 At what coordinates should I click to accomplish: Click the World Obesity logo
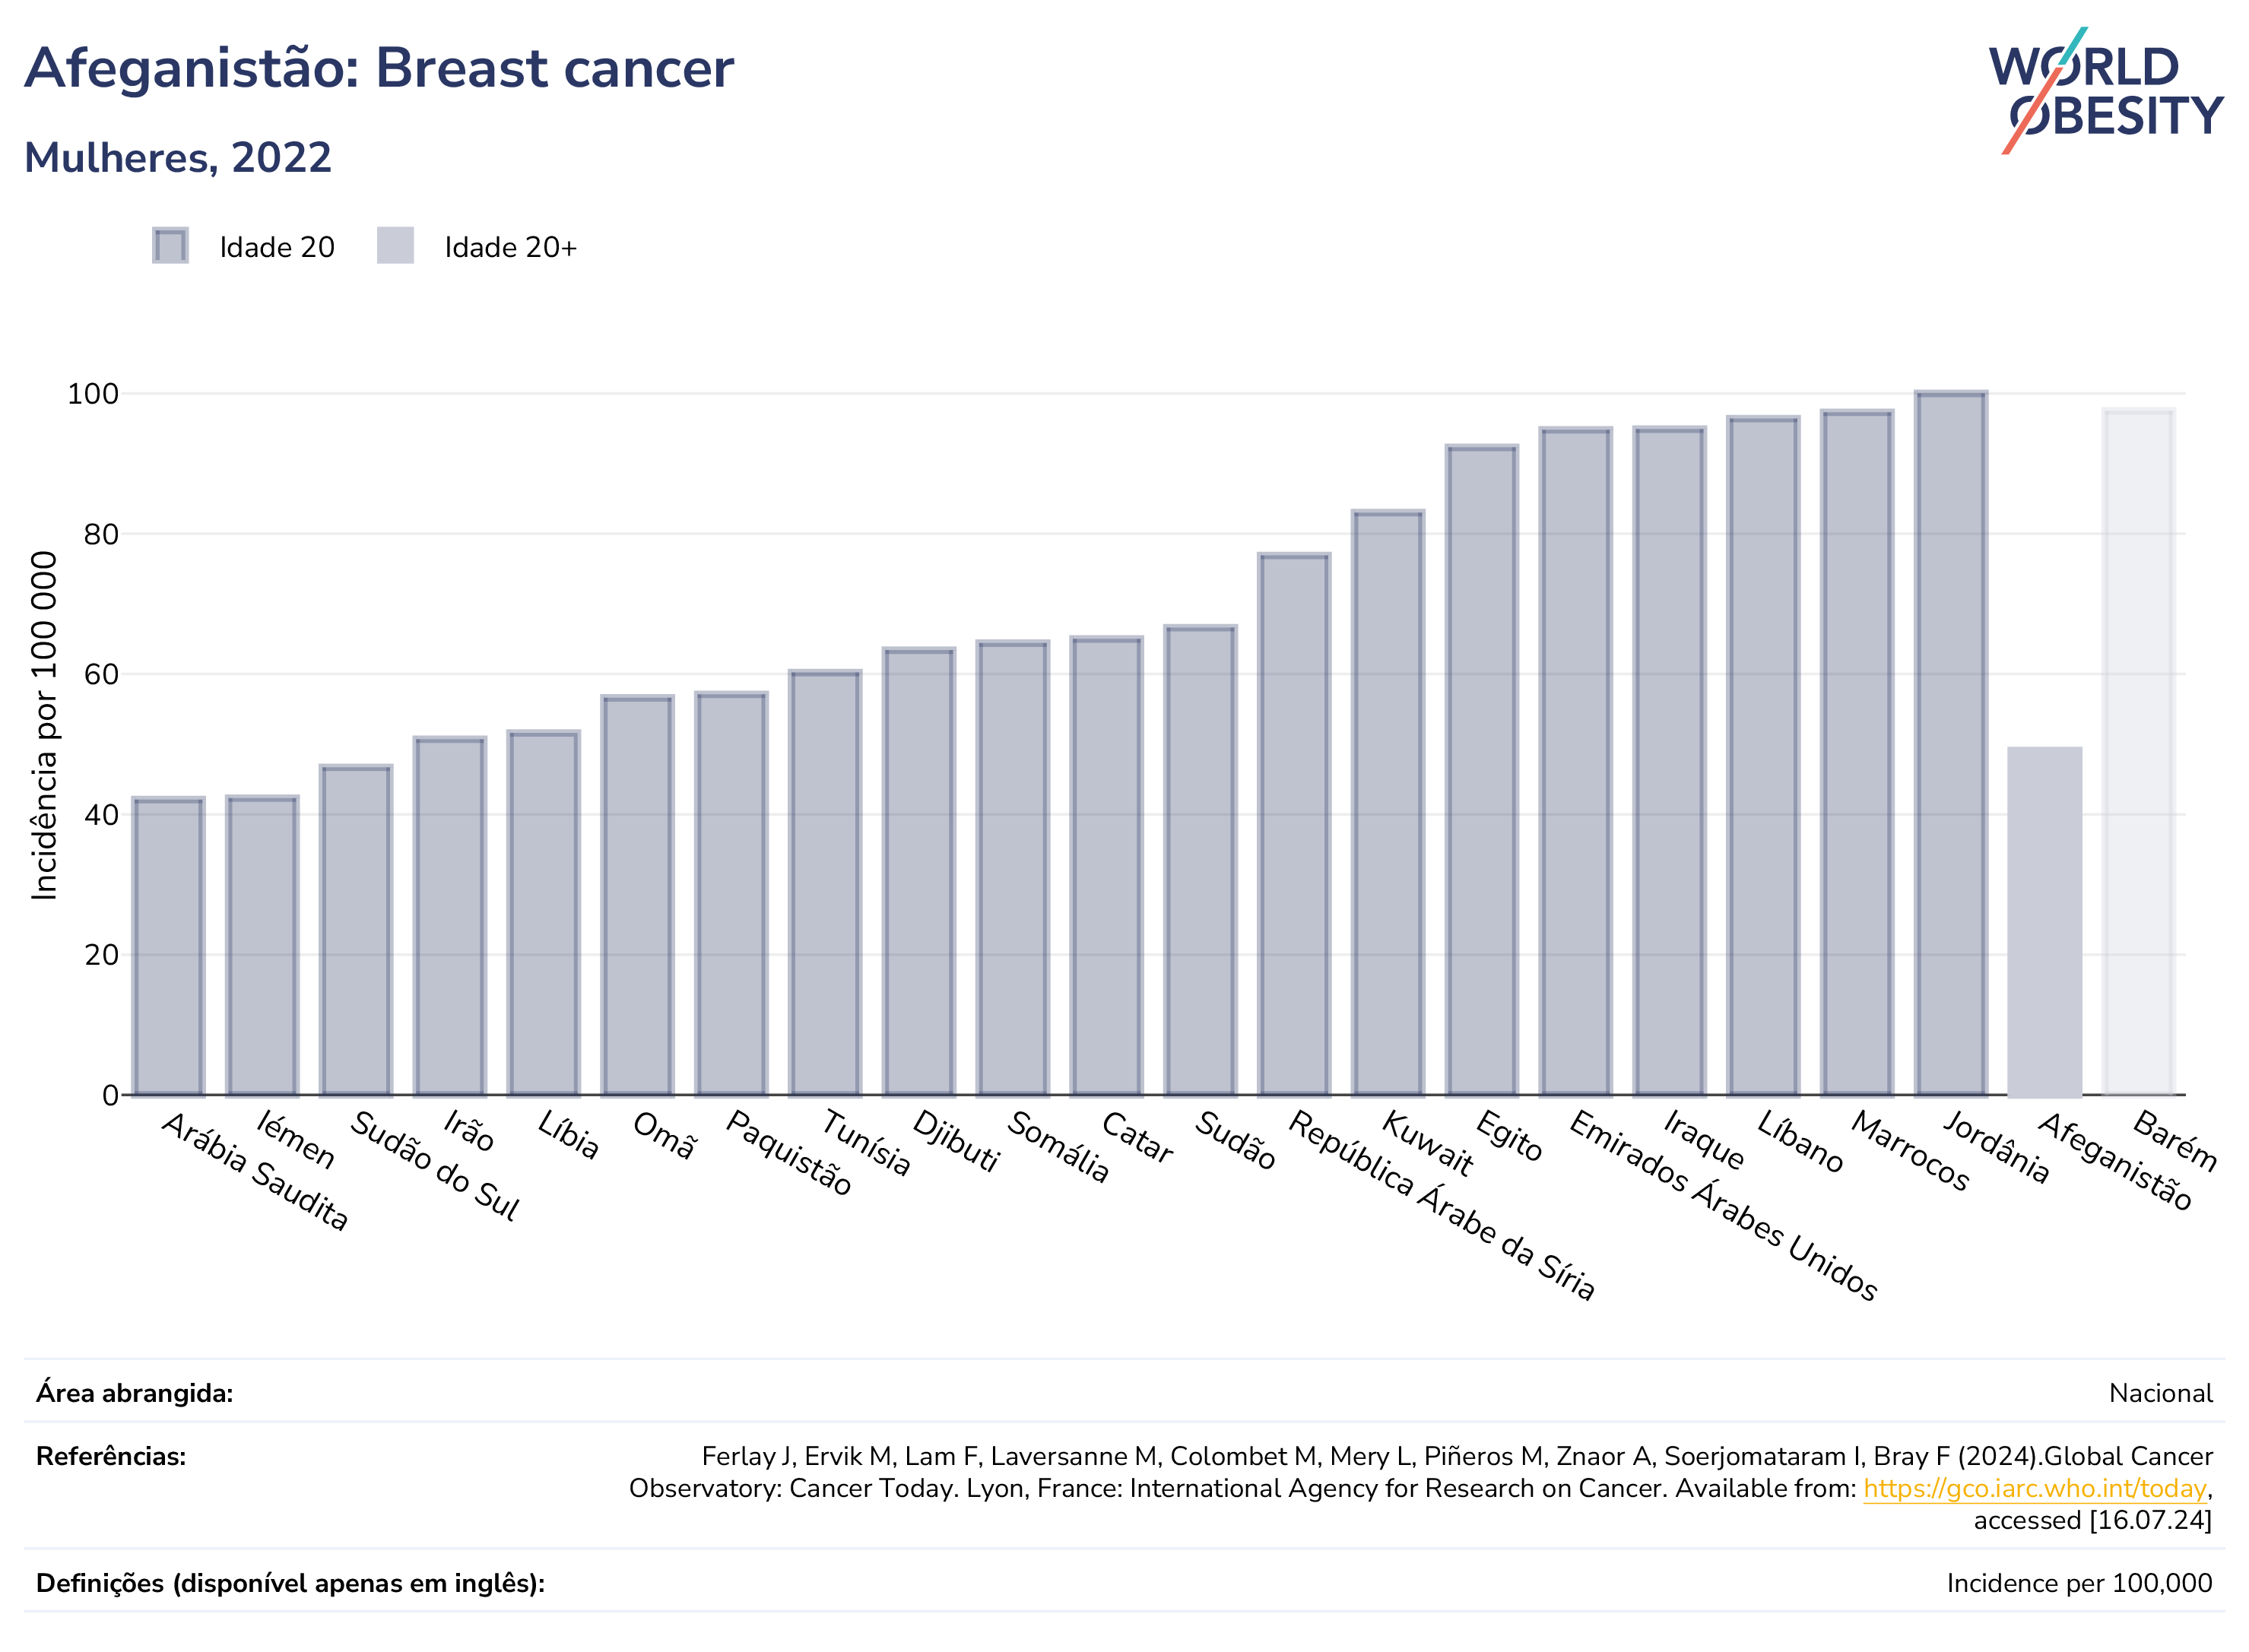2105,91
